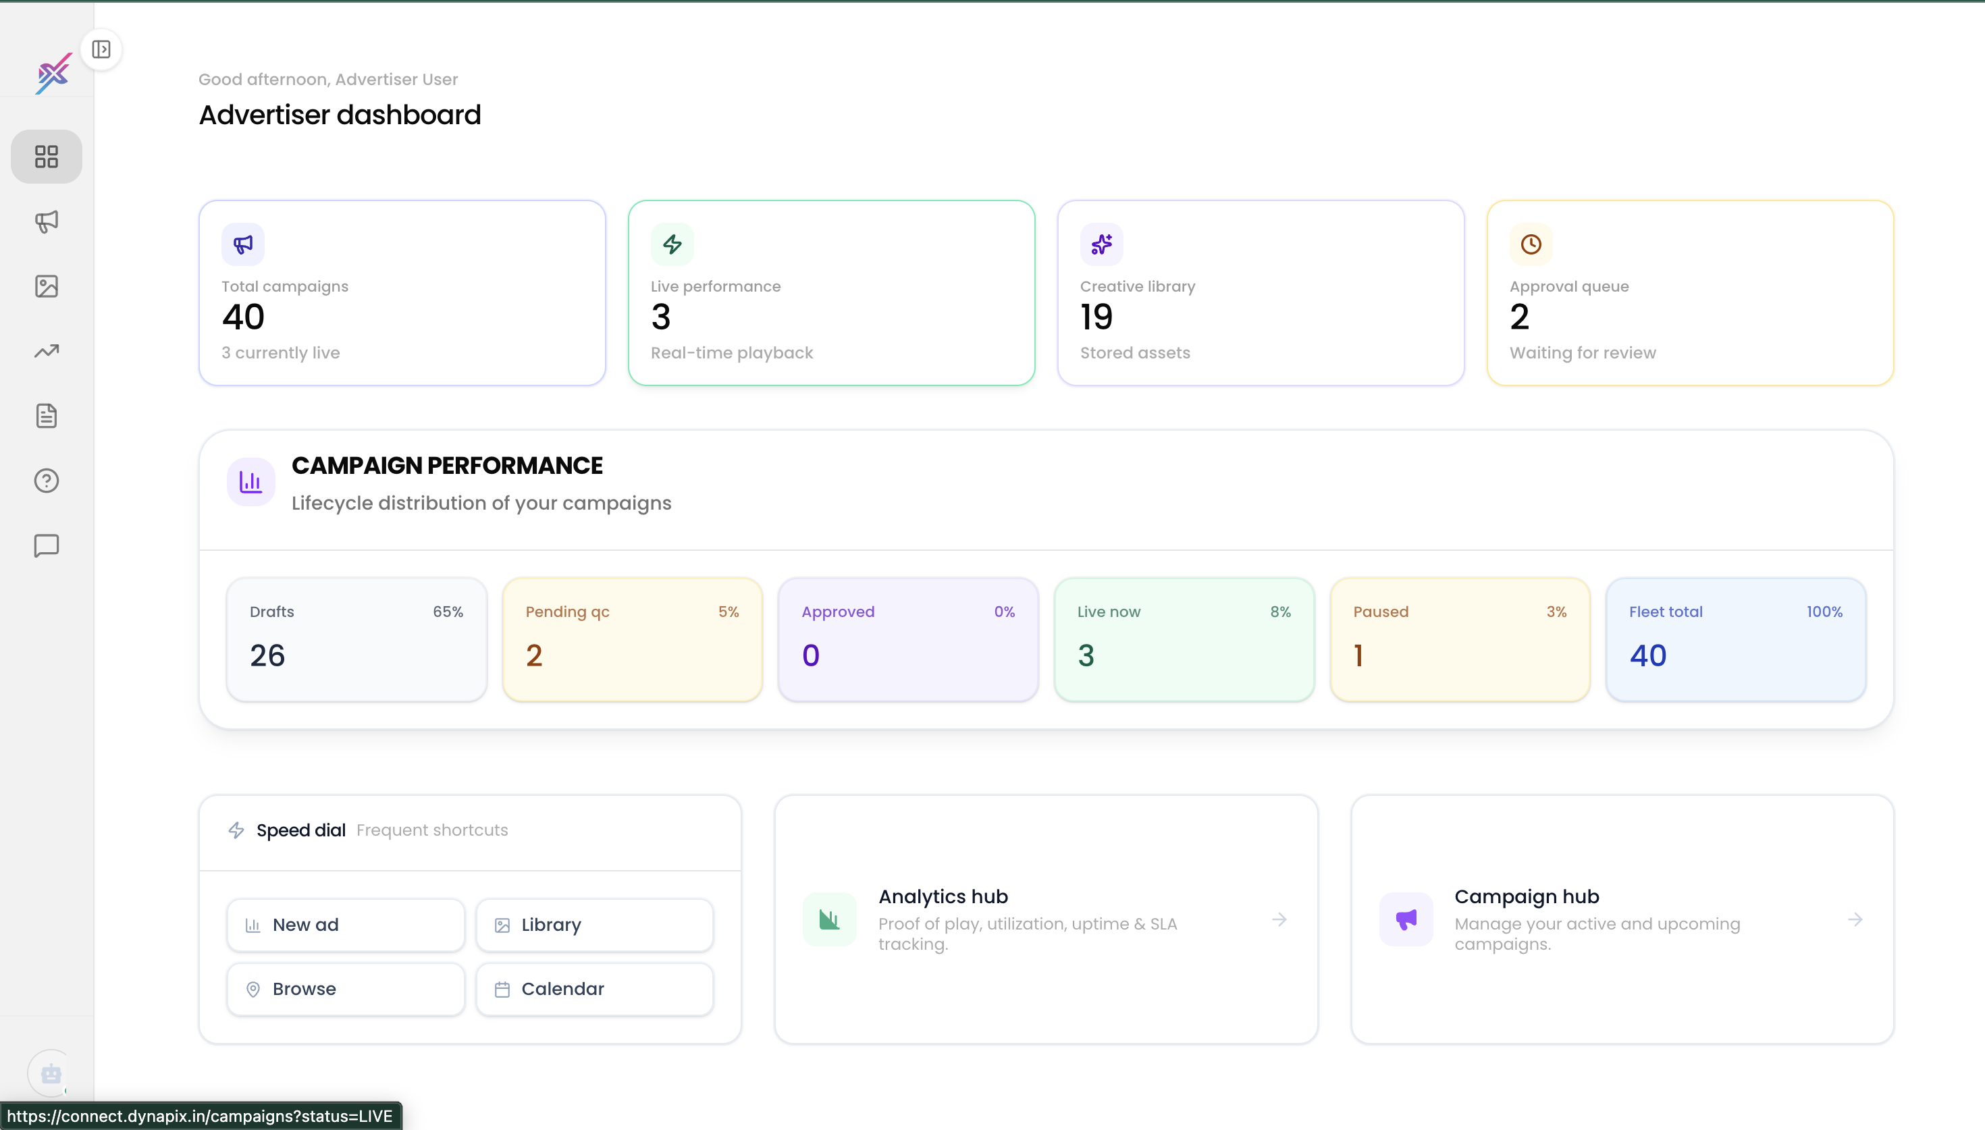Screen dimensions: 1985x1130
Task: Click the Dynapix logo in the sidebar
Action: click(53, 73)
